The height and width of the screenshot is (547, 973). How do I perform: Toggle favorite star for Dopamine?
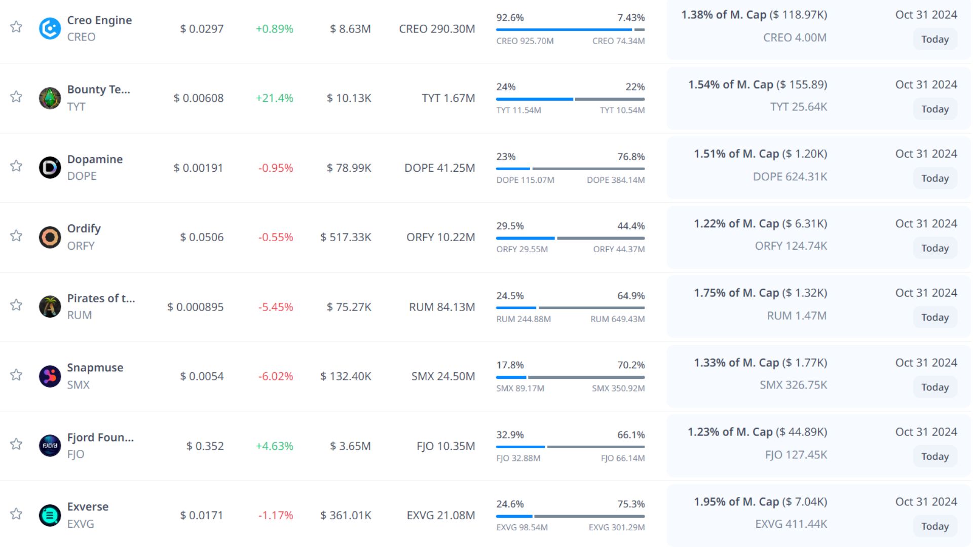(x=16, y=166)
